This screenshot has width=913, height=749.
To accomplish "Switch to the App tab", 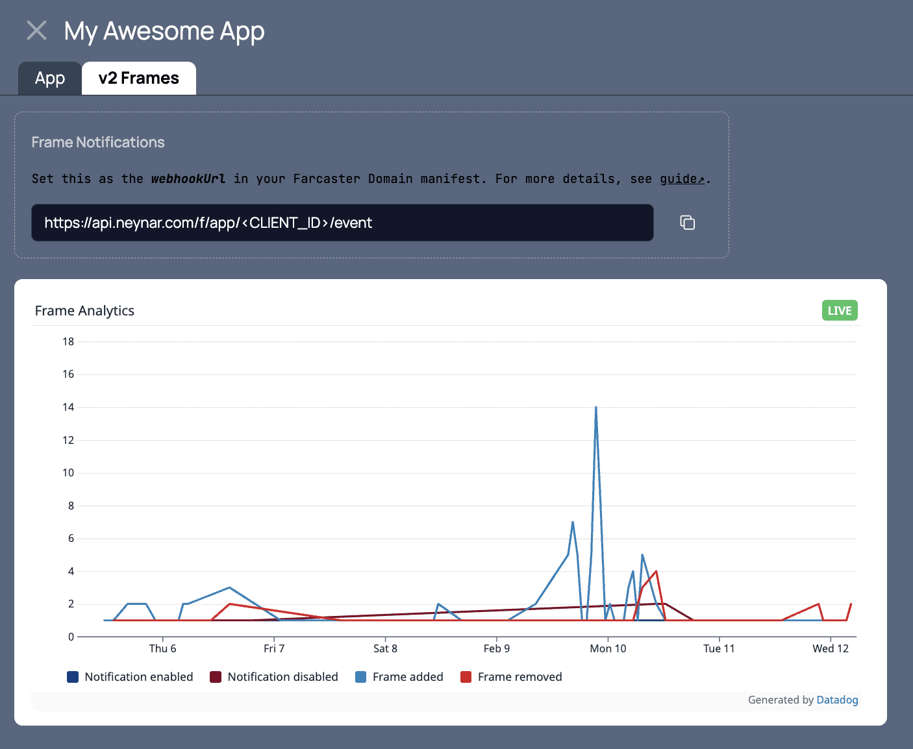I will pyautogui.click(x=50, y=79).
